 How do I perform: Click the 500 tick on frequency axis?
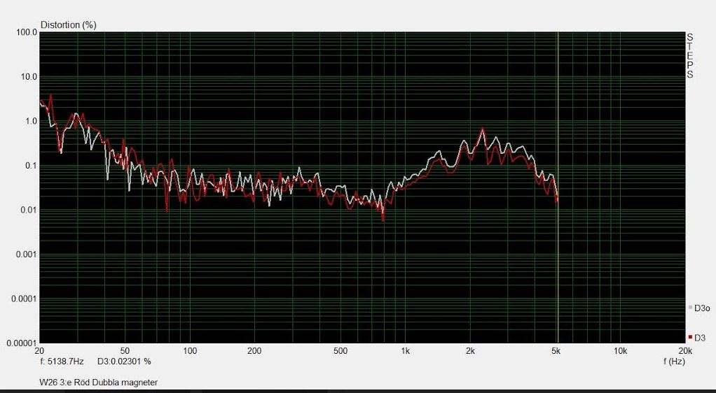click(x=340, y=350)
